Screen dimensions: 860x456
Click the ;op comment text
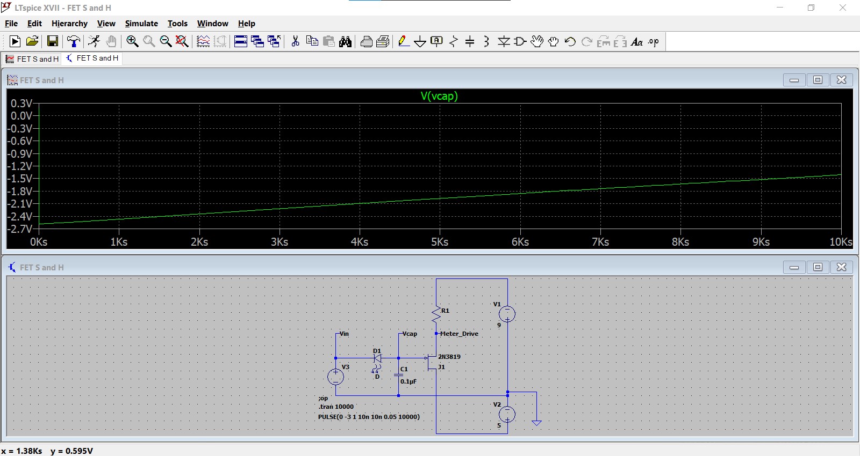tap(323, 399)
